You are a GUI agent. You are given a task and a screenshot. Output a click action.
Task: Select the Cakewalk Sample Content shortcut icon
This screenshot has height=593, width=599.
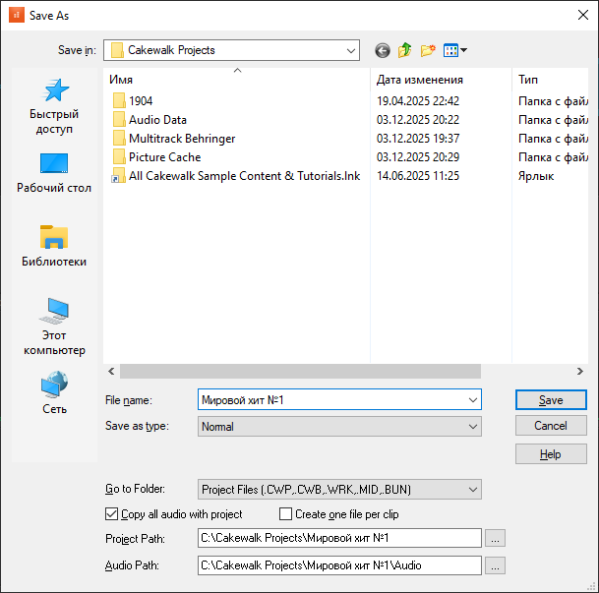point(118,176)
